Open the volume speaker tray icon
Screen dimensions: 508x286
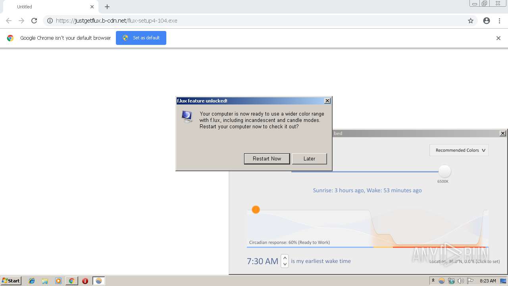[460, 281]
